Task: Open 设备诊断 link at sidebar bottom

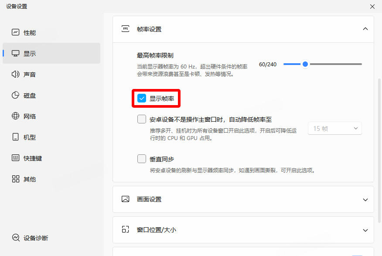Action: point(36,238)
